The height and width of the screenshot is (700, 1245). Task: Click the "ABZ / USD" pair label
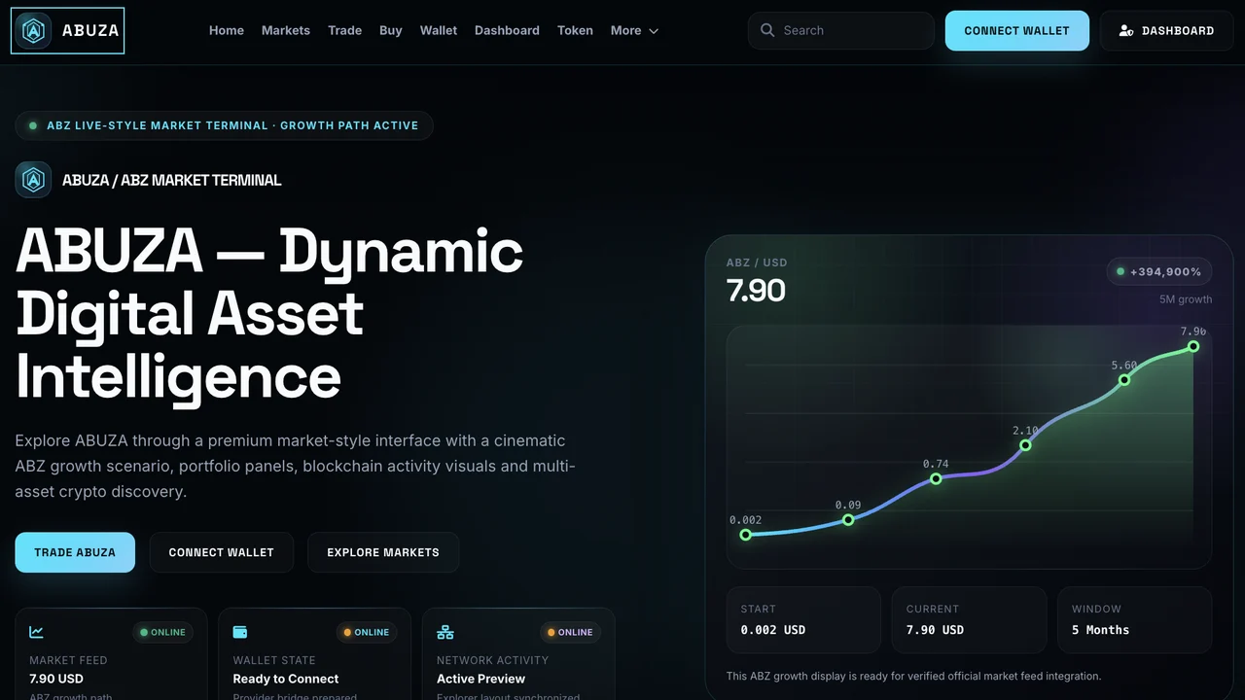pos(757,262)
